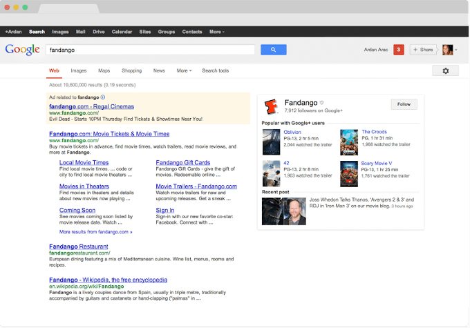Click the fandango search input field
Image resolution: width=470 pixels, height=328 pixels.
(150, 50)
